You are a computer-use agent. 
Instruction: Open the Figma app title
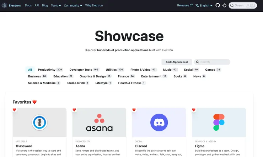point(200,146)
